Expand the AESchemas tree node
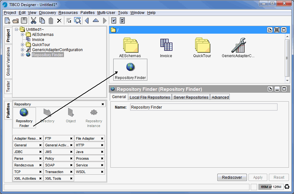 22,35
